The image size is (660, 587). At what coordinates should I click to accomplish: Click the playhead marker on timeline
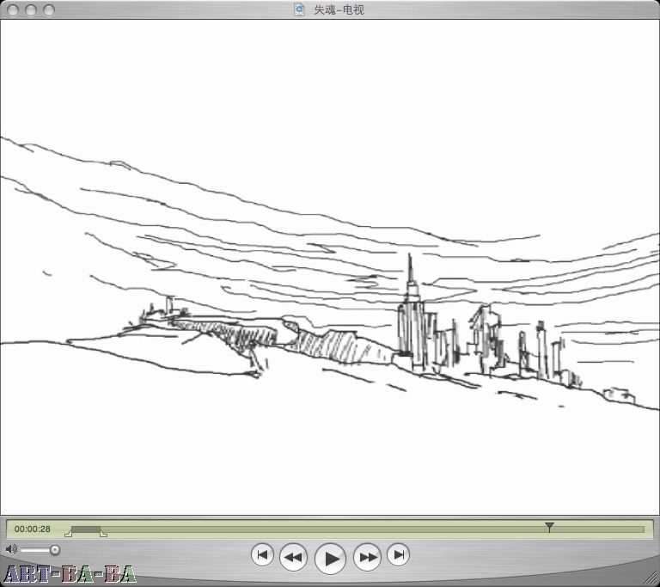549,526
